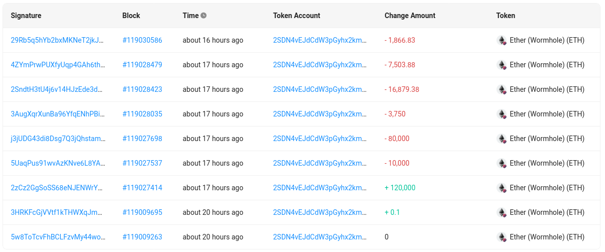The height and width of the screenshot is (252, 605).
Task: Click Ether token icon in +0.1 row
Action: click(x=501, y=213)
